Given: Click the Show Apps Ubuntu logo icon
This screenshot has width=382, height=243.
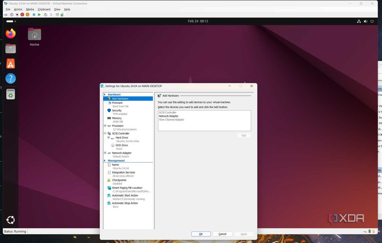Looking at the screenshot, I should point(11,220).
